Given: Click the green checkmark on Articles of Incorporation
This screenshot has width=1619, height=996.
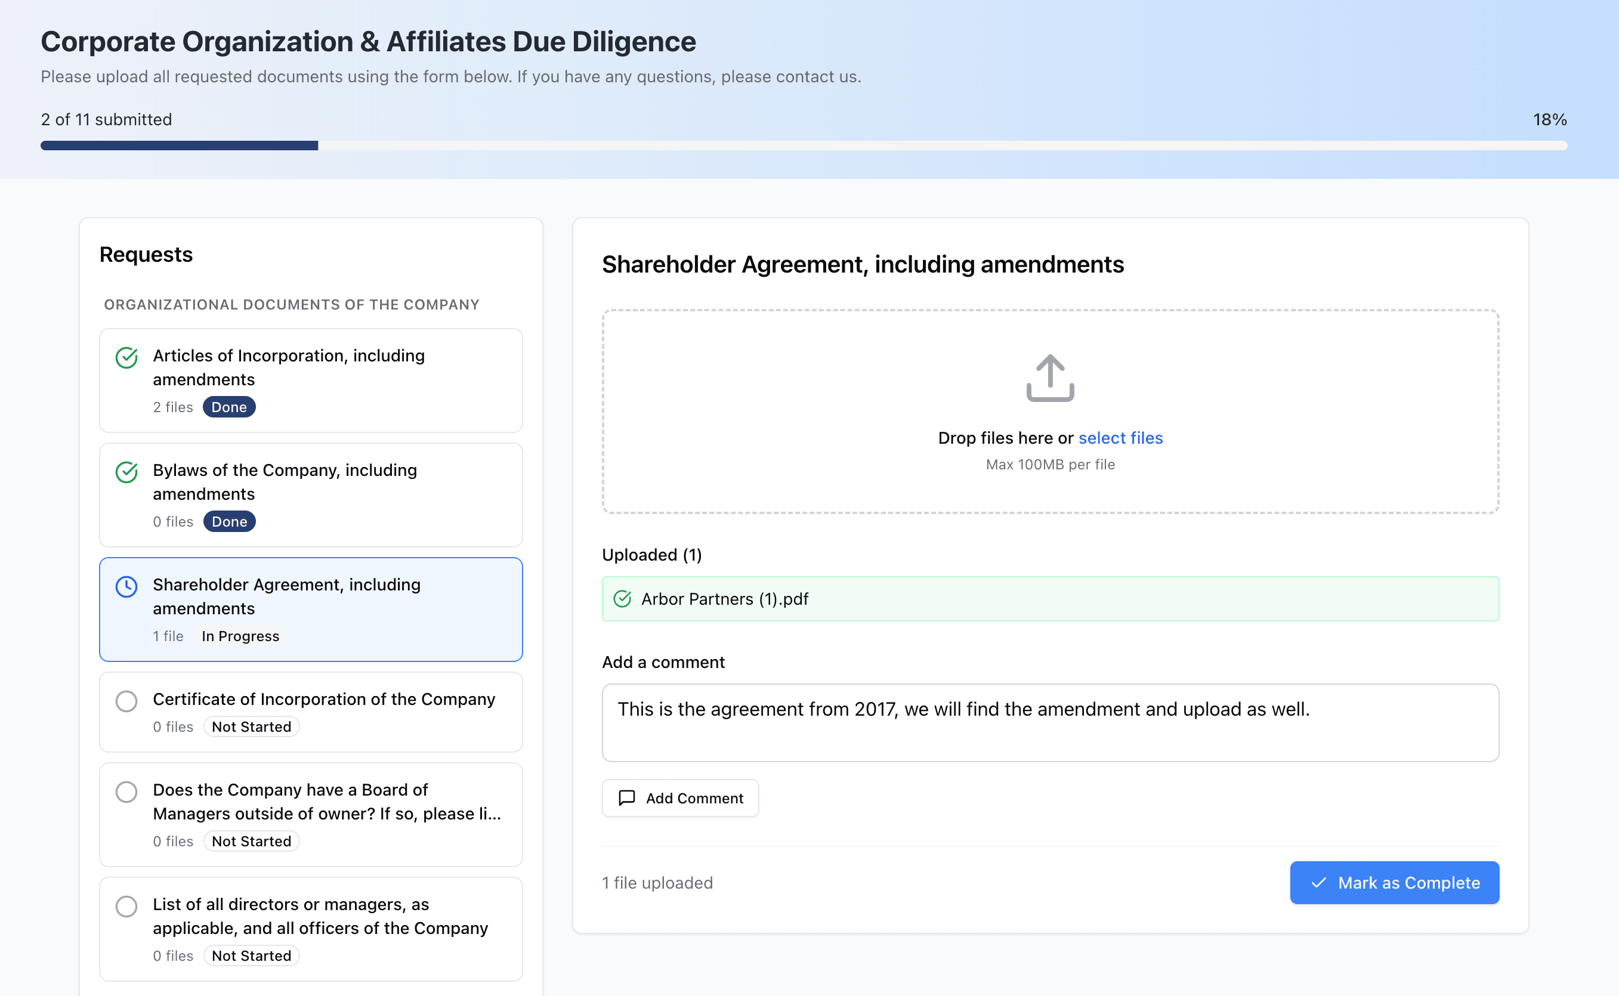Looking at the screenshot, I should pos(126,358).
